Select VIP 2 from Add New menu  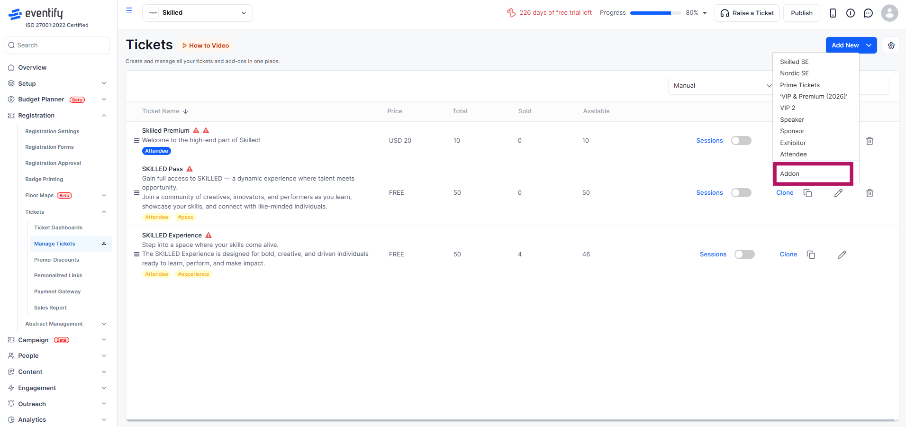[815, 108]
